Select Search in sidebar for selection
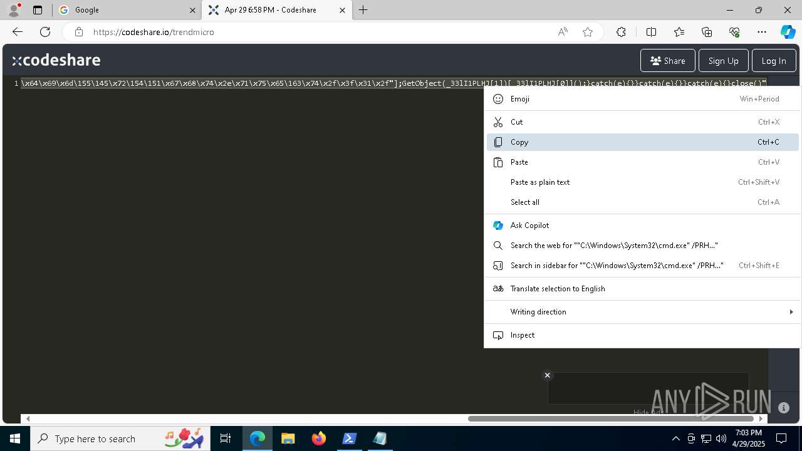Image resolution: width=802 pixels, height=451 pixels. (x=643, y=266)
